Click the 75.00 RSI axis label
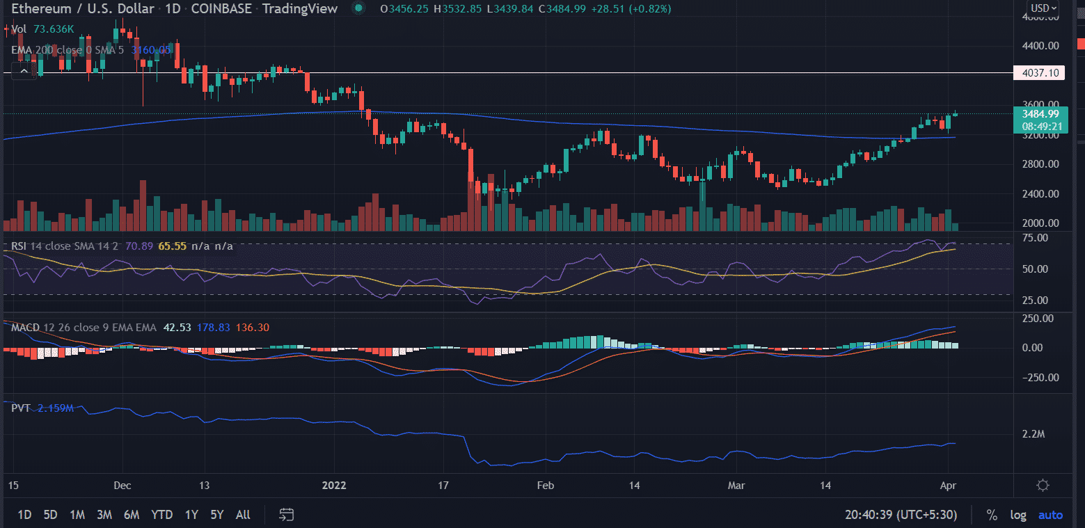1085x528 pixels. (x=1036, y=238)
